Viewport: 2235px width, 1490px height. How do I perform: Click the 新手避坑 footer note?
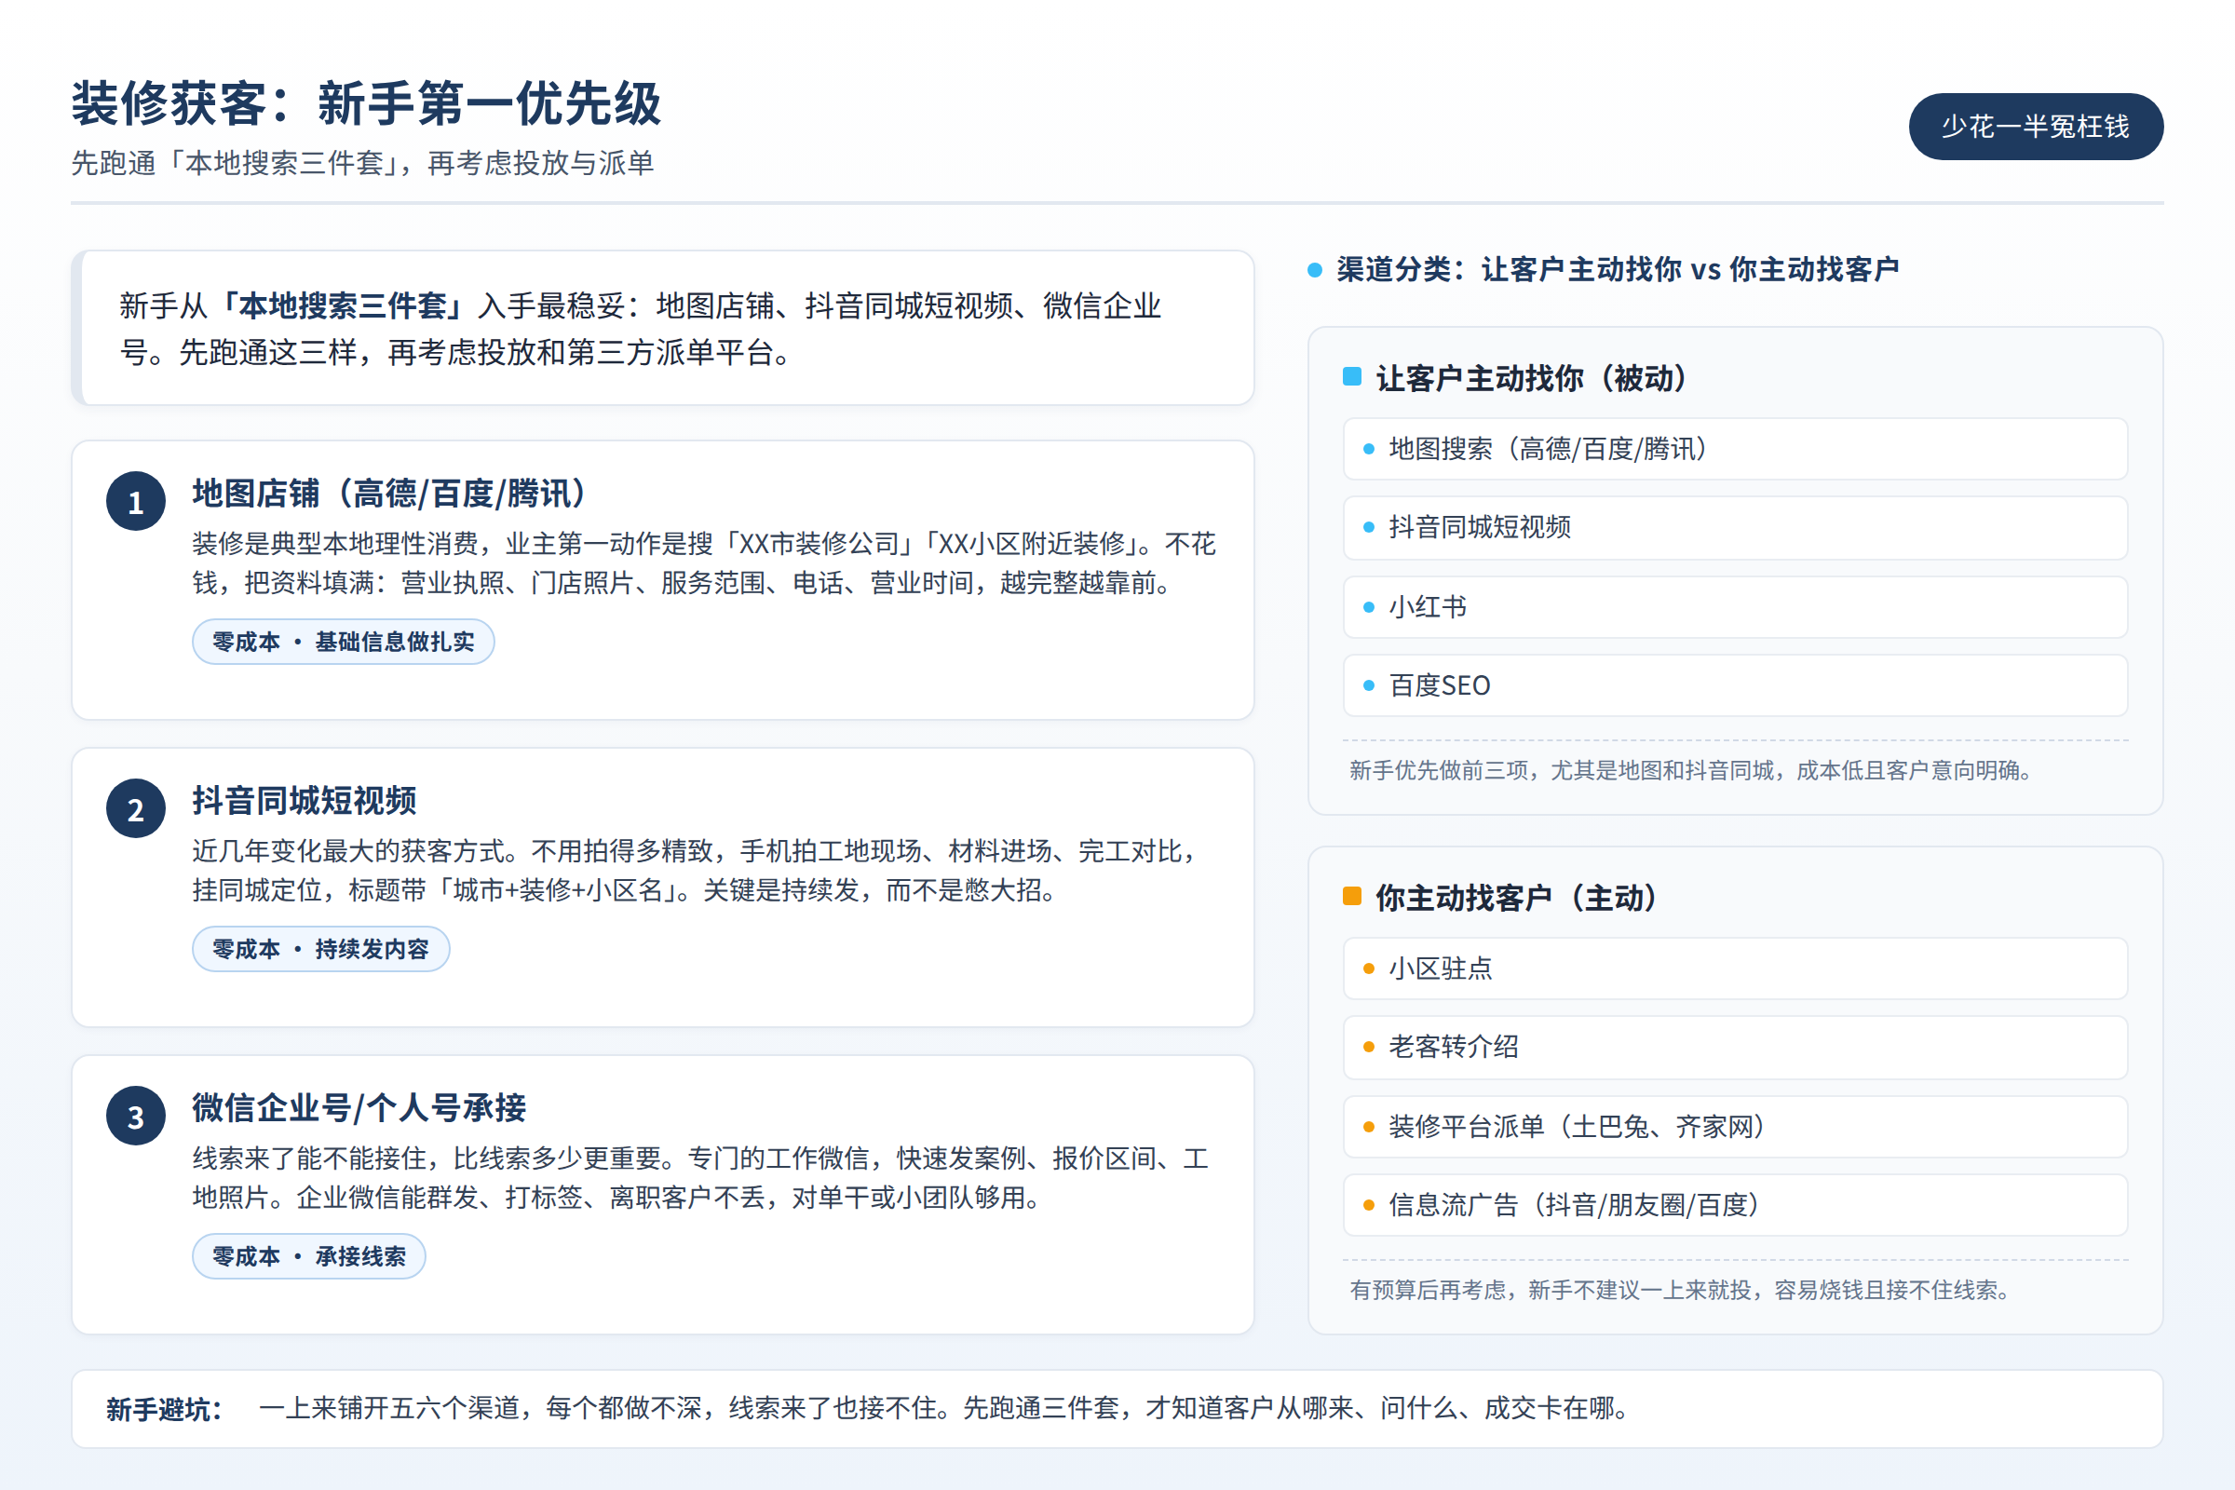tap(1117, 1408)
